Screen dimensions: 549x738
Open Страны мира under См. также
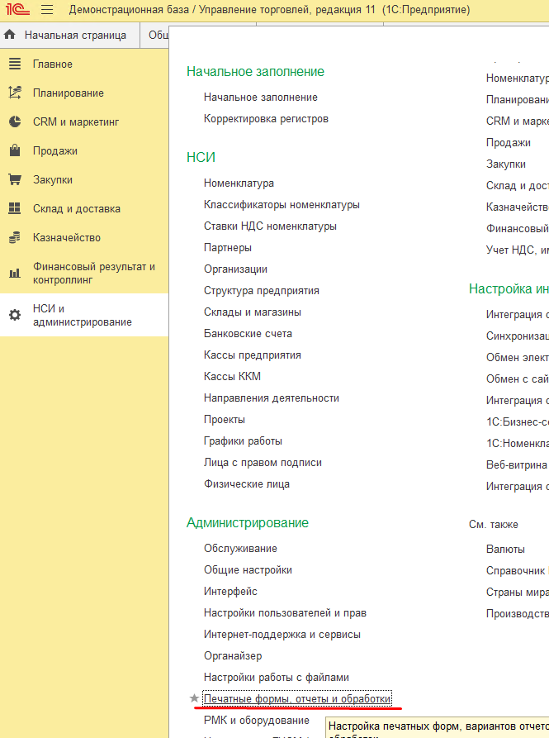point(517,592)
